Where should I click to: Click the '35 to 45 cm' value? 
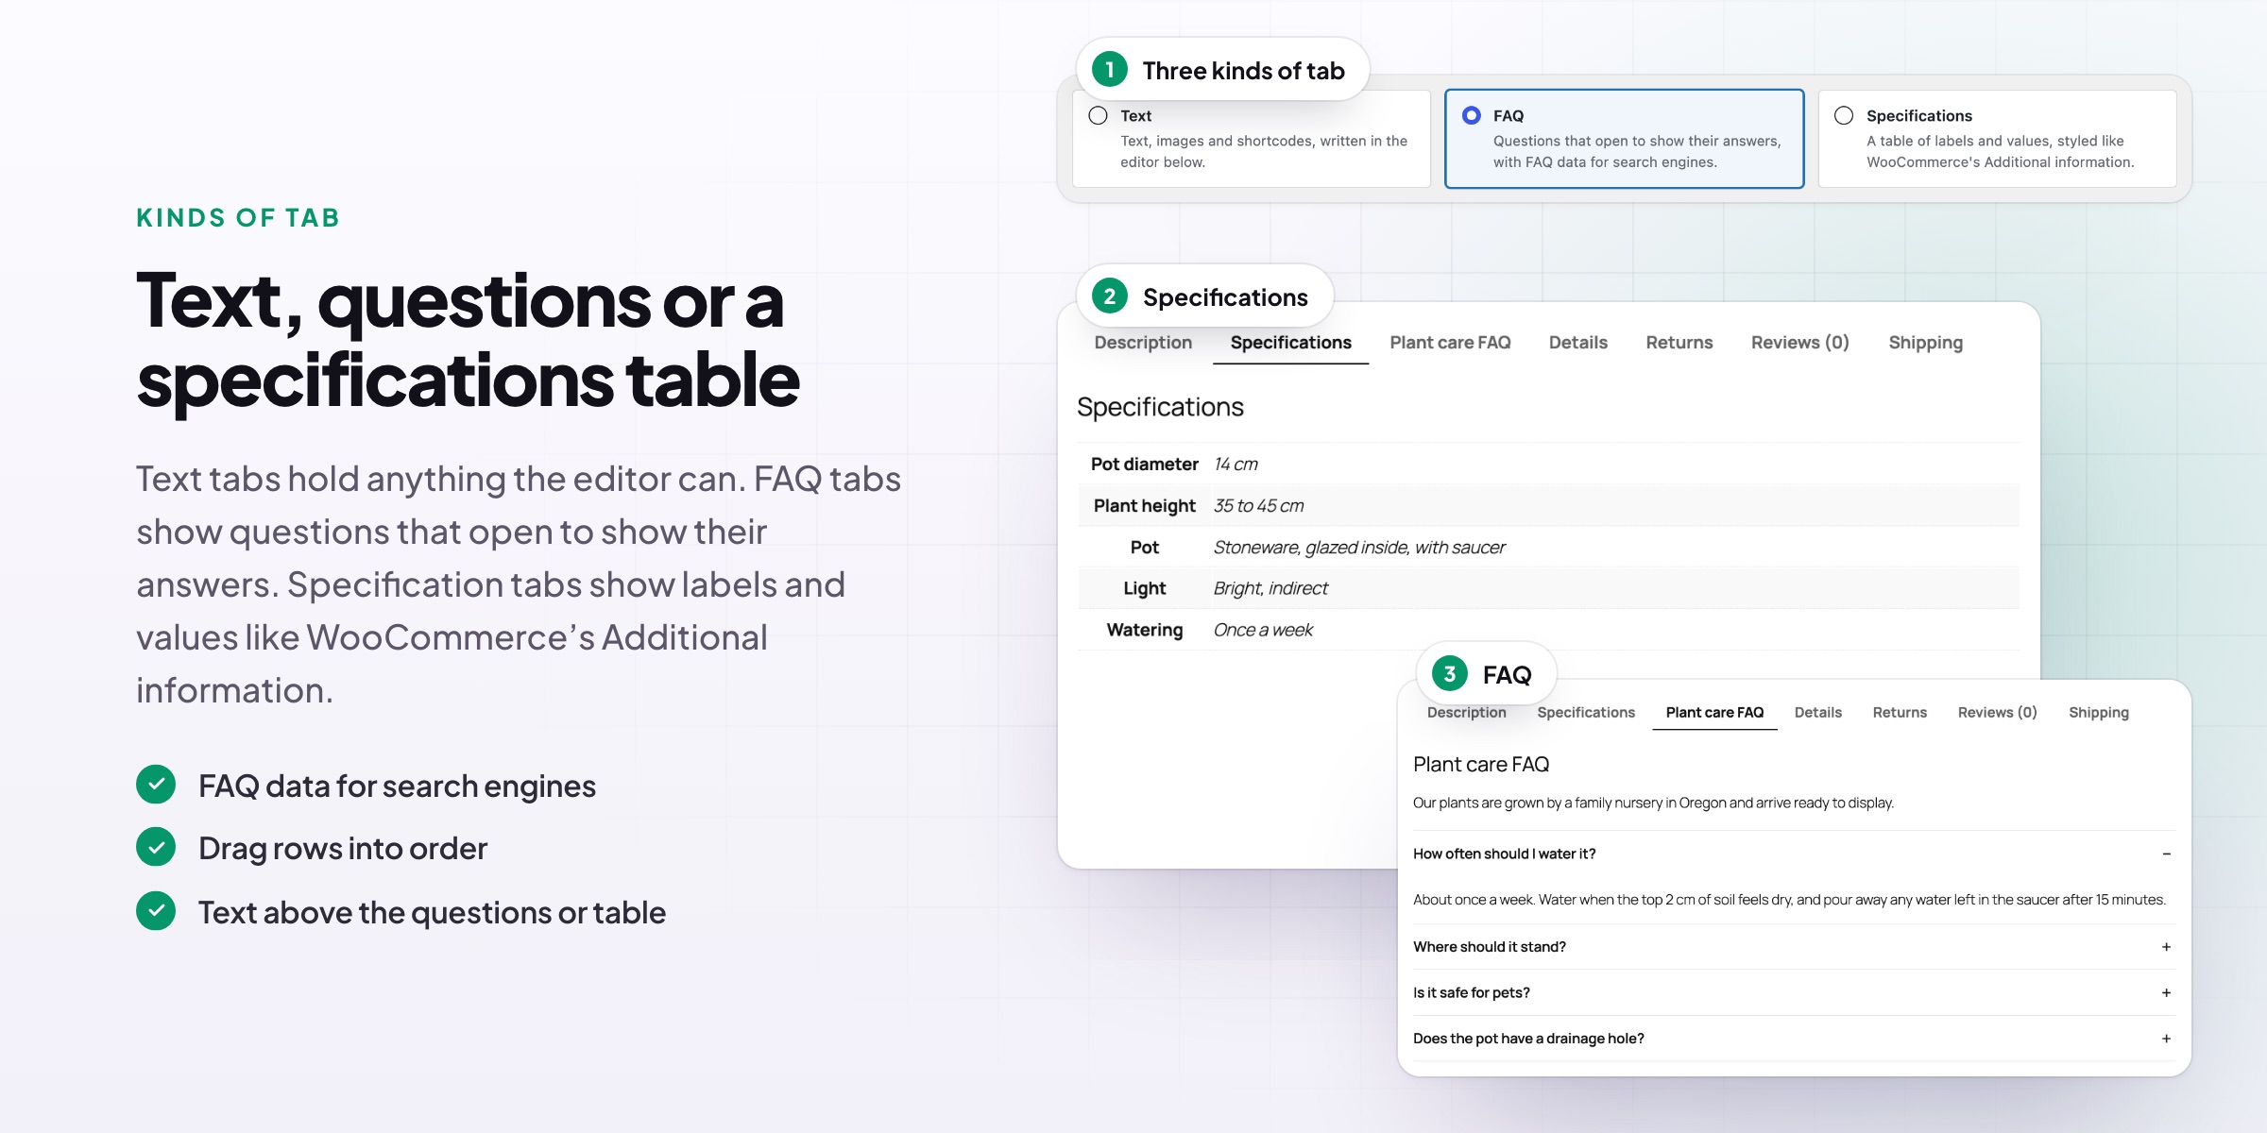[x=1258, y=506]
